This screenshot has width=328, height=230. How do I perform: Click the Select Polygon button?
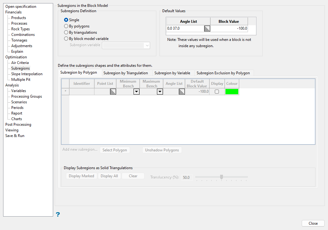click(x=115, y=150)
